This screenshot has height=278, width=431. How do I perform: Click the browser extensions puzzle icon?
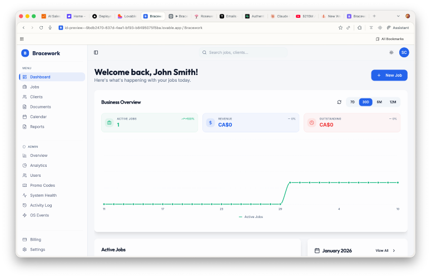point(359,28)
